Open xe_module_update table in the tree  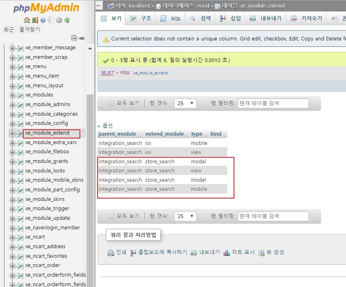point(47,218)
